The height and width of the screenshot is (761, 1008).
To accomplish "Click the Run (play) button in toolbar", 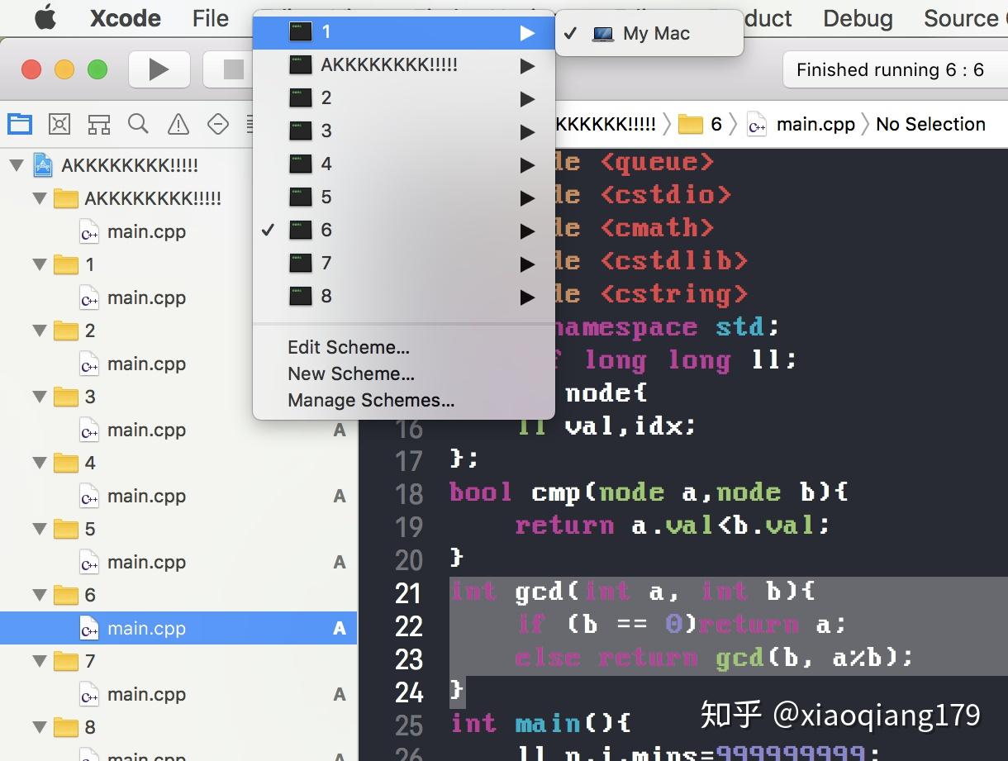I will 159,69.
